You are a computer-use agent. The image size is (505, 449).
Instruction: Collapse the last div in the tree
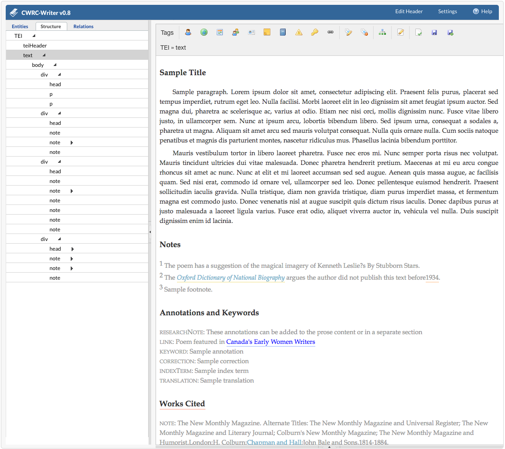click(59, 239)
